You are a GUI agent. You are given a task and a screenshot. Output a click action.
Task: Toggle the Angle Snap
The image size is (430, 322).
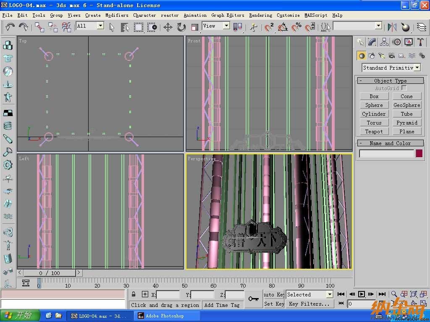coord(283,27)
